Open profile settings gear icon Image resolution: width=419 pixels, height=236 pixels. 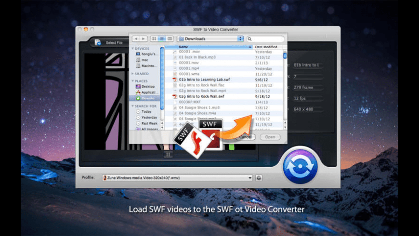coord(259,178)
